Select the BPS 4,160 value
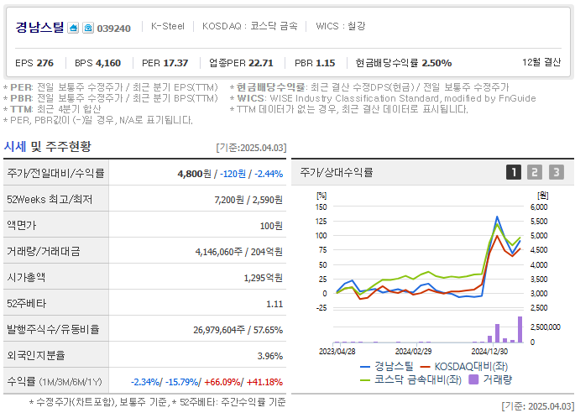 [x=98, y=63]
